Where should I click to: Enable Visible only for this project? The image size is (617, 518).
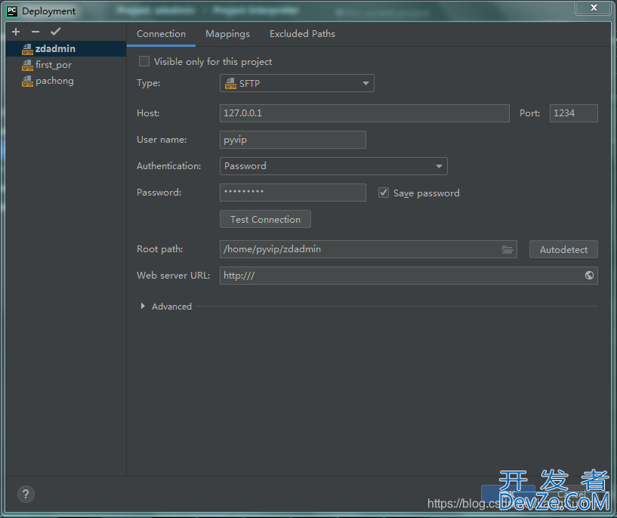(144, 61)
